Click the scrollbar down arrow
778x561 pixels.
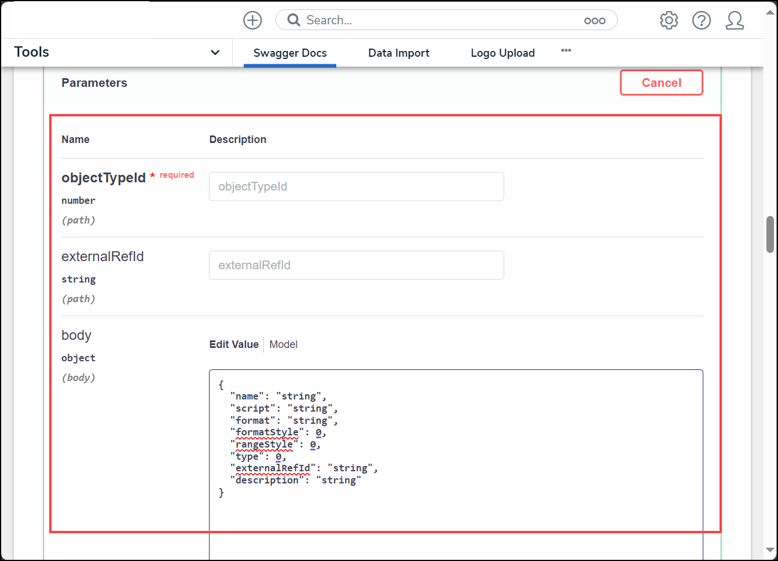[770, 549]
